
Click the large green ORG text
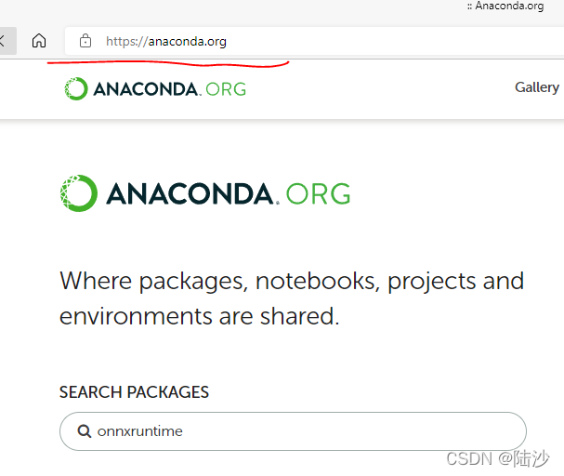point(318,193)
